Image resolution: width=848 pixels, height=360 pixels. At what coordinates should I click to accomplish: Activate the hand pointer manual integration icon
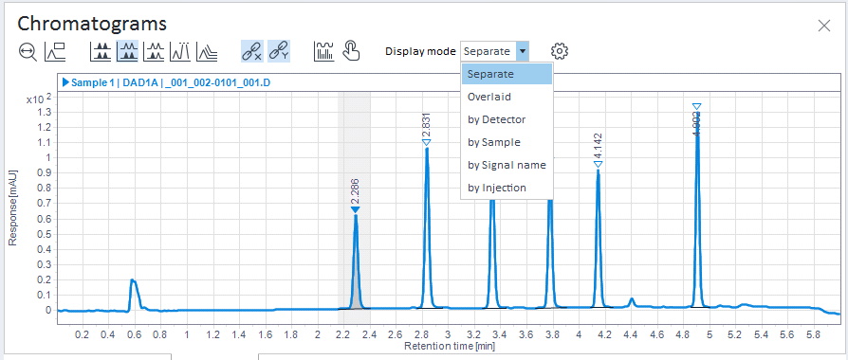[350, 51]
